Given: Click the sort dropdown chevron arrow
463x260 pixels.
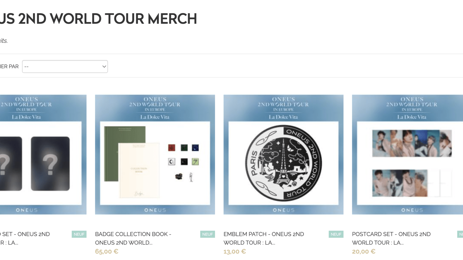Looking at the screenshot, I should click(104, 66).
